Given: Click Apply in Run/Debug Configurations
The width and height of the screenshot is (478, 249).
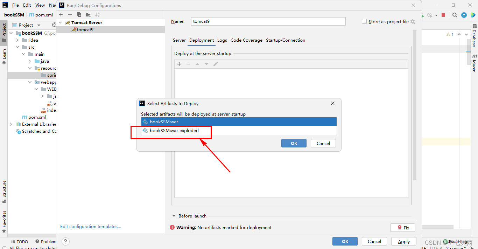Looking at the screenshot, I should coord(404,241).
